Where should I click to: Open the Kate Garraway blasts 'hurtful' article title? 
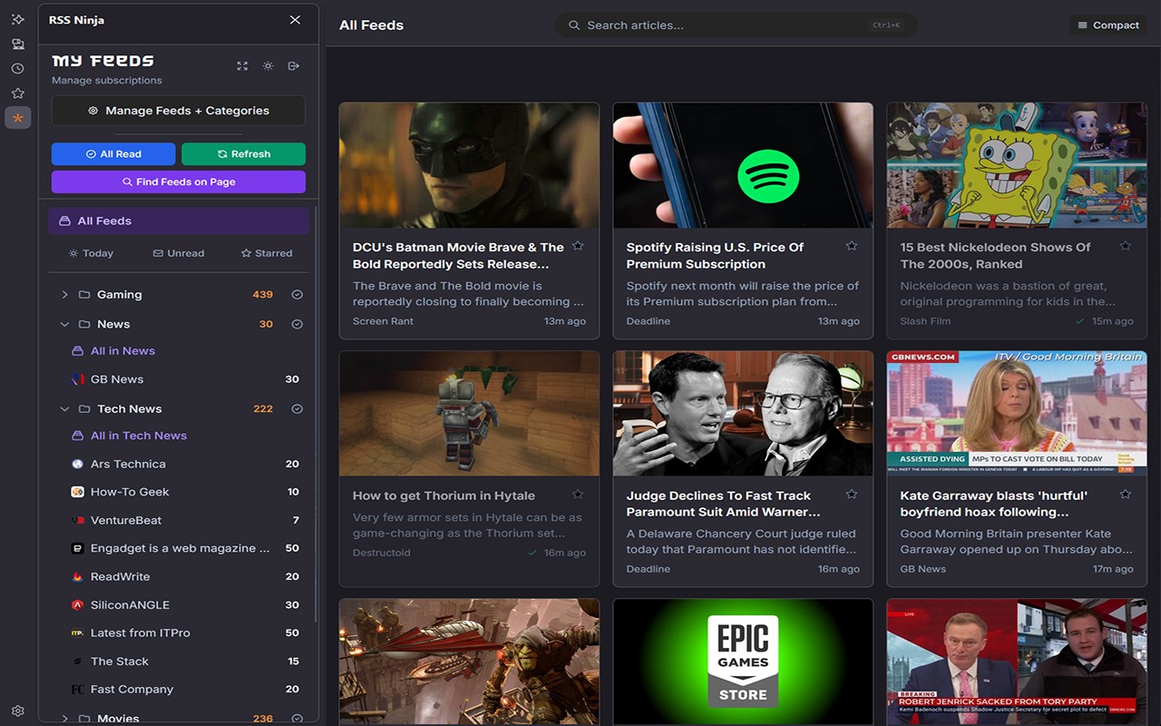tap(994, 505)
